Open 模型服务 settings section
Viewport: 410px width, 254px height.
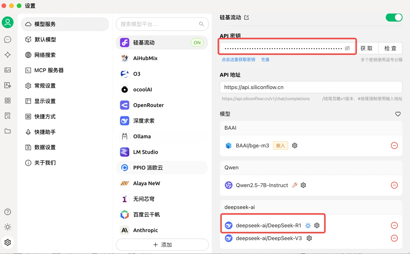(x=65, y=24)
